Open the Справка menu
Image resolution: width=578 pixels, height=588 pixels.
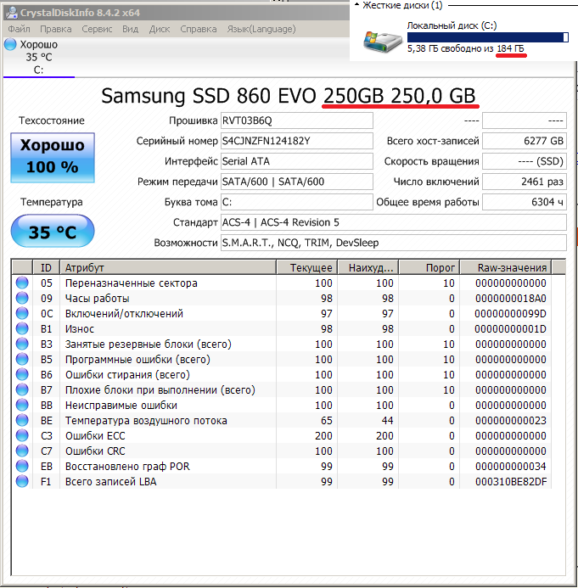pos(198,29)
